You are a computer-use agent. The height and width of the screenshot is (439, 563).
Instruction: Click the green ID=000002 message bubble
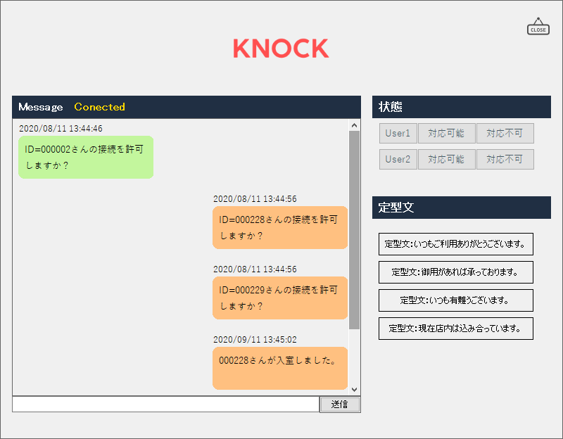tap(86, 157)
